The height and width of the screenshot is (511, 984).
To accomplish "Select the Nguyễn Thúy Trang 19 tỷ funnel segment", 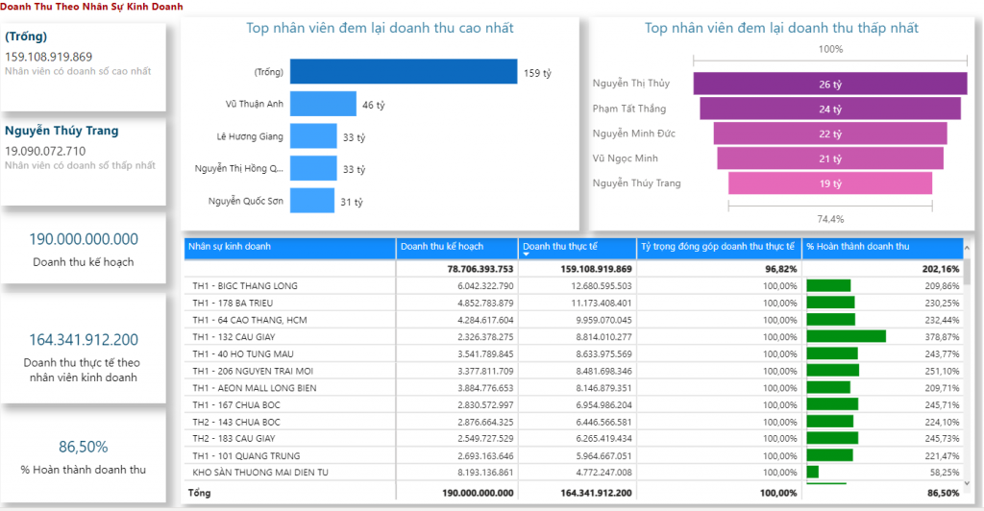I will 830,183.
